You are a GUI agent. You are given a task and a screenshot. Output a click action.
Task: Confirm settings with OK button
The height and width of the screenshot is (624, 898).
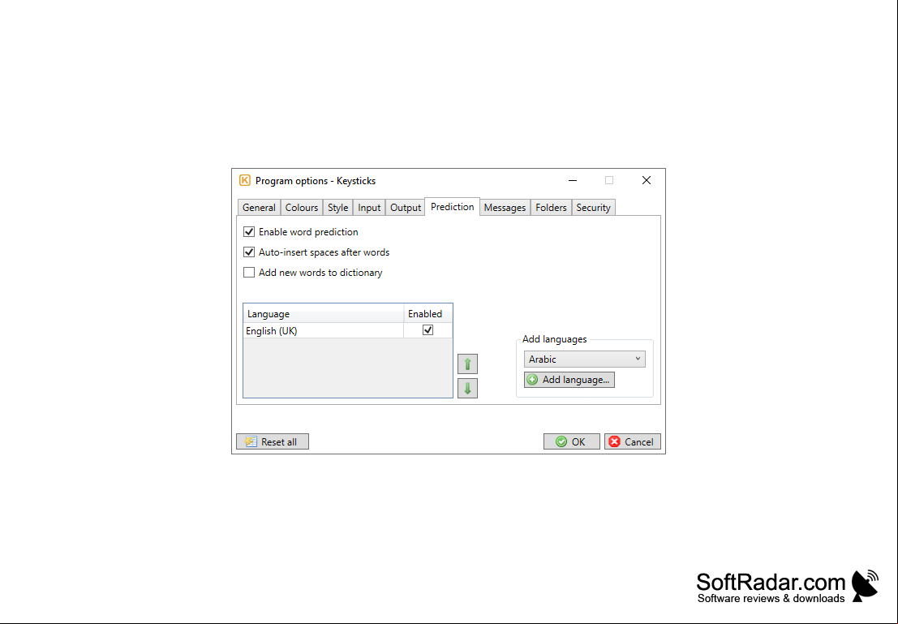pos(572,441)
